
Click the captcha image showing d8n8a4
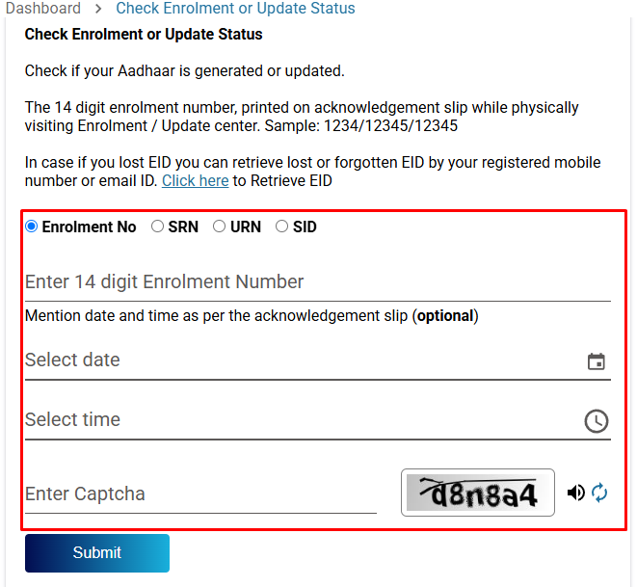[x=478, y=494]
